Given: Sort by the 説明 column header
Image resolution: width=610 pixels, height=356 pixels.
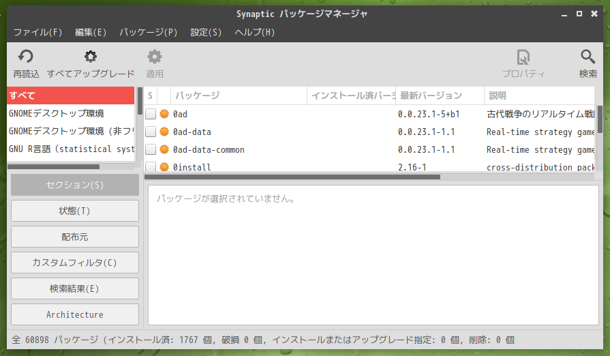Looking at the screenshot, I should 539,95.
